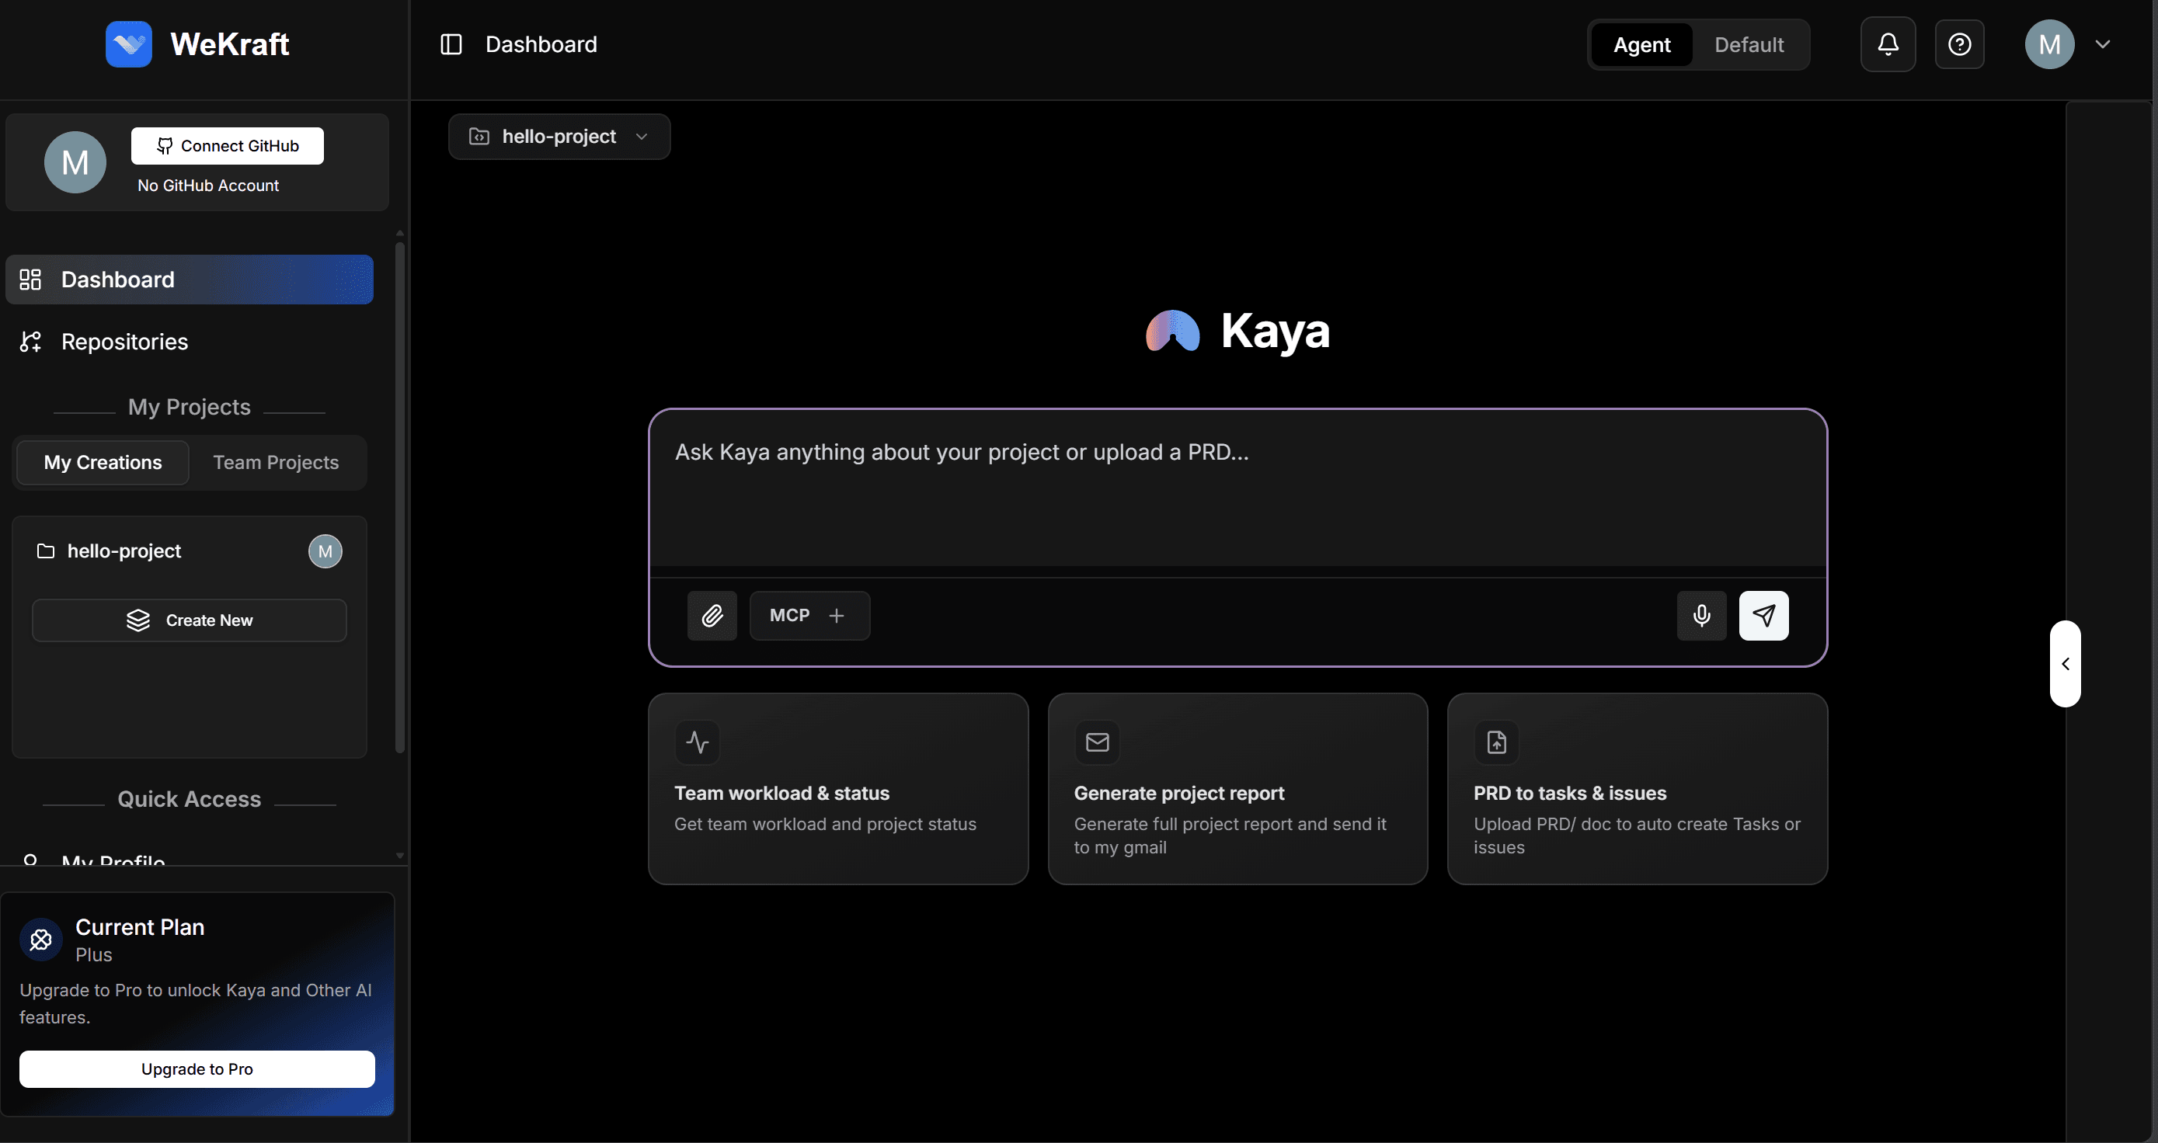2158x1143 pixels.
Task: Select the Generate project report card
Action: [x=1237, y=789]
